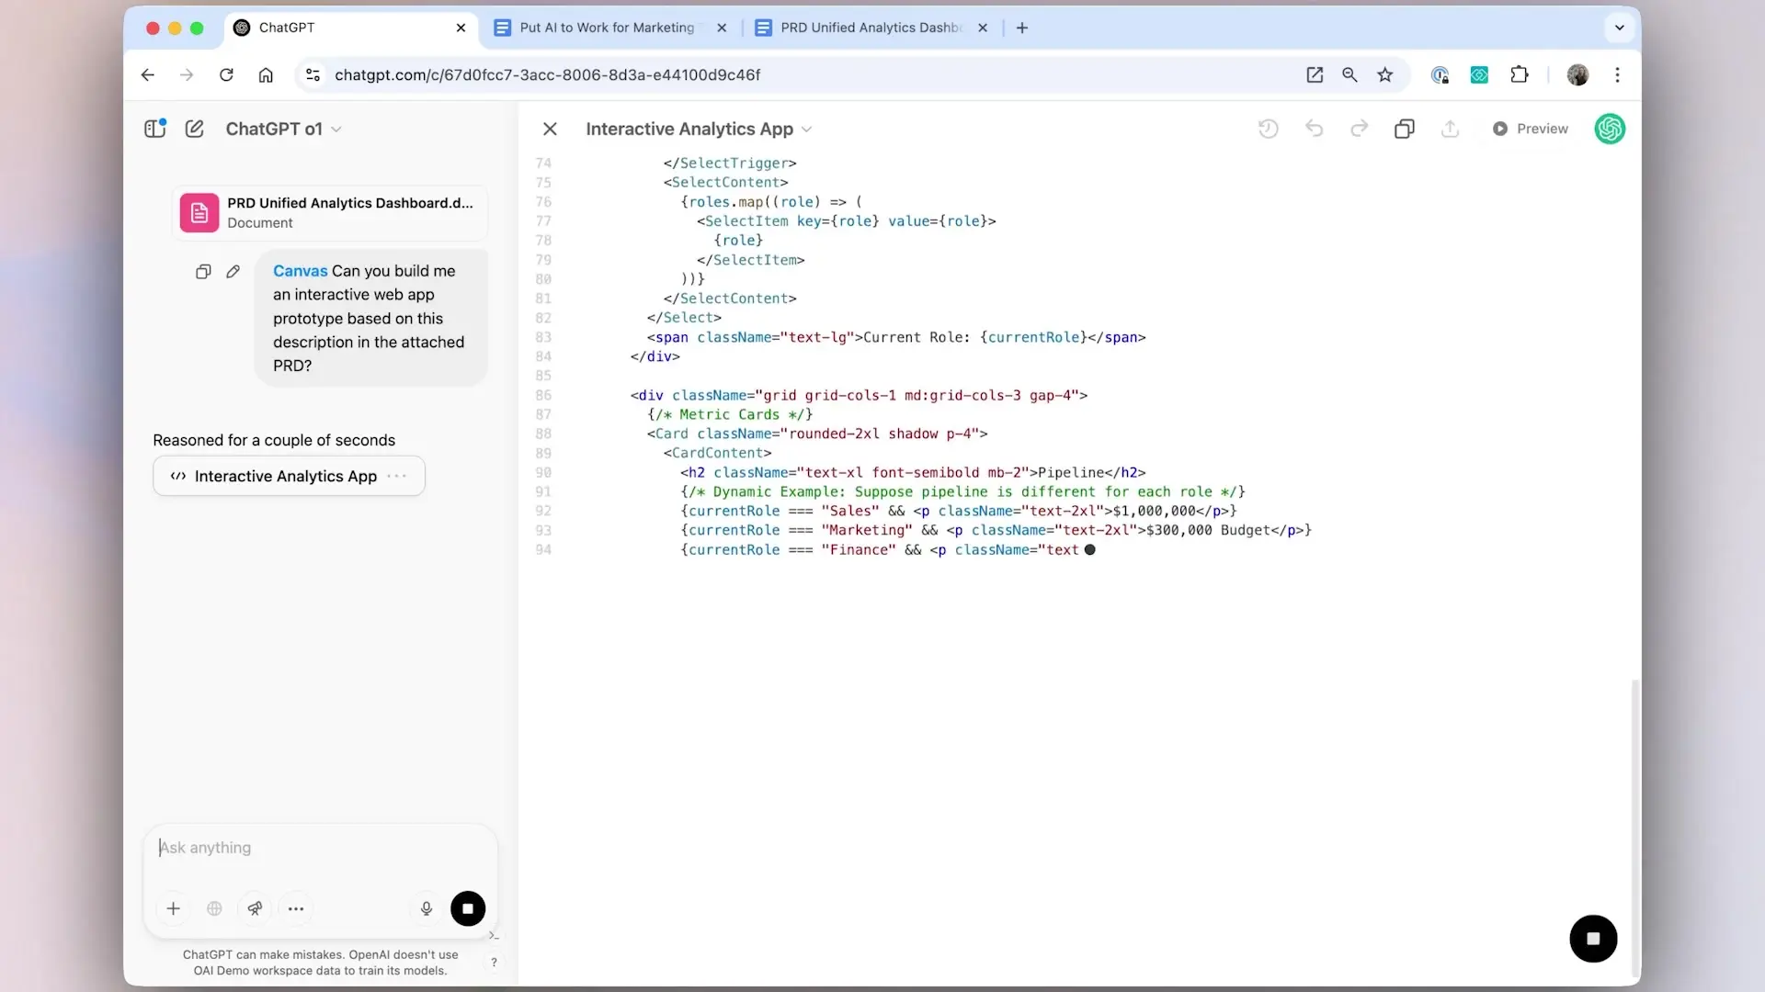Click the canvas vertical scrollbar
The width and height of the screenshot is (1765, 992).
(x=1634, y=827)
